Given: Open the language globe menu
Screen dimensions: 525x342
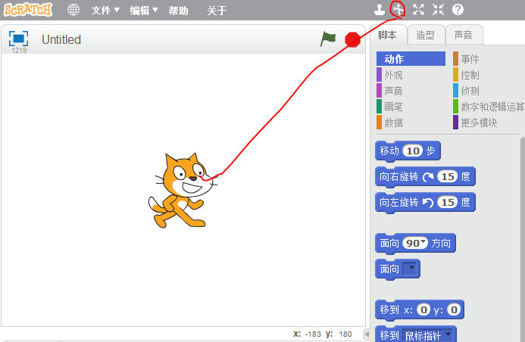Looking at the screenshot, I should (73, 10).
